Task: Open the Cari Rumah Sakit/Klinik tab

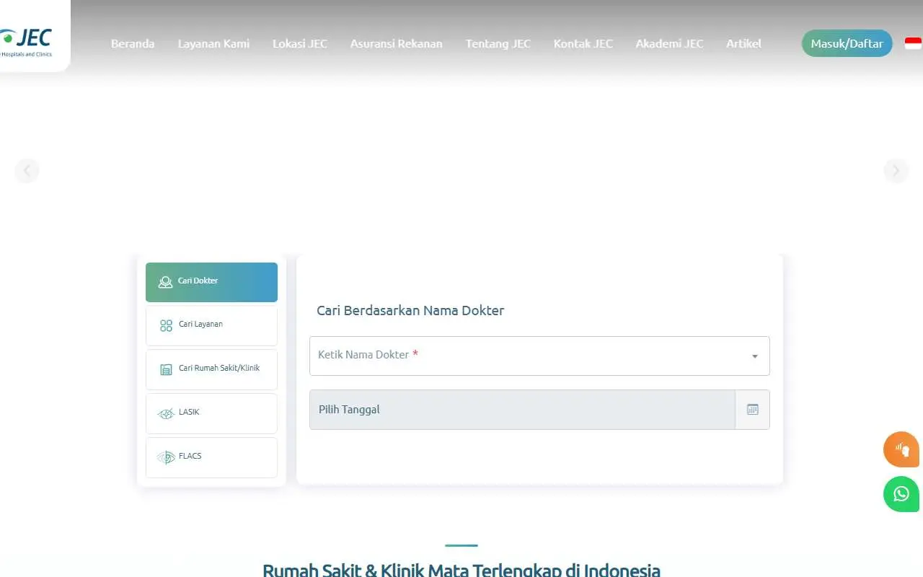Action: (x=211, y=369)
